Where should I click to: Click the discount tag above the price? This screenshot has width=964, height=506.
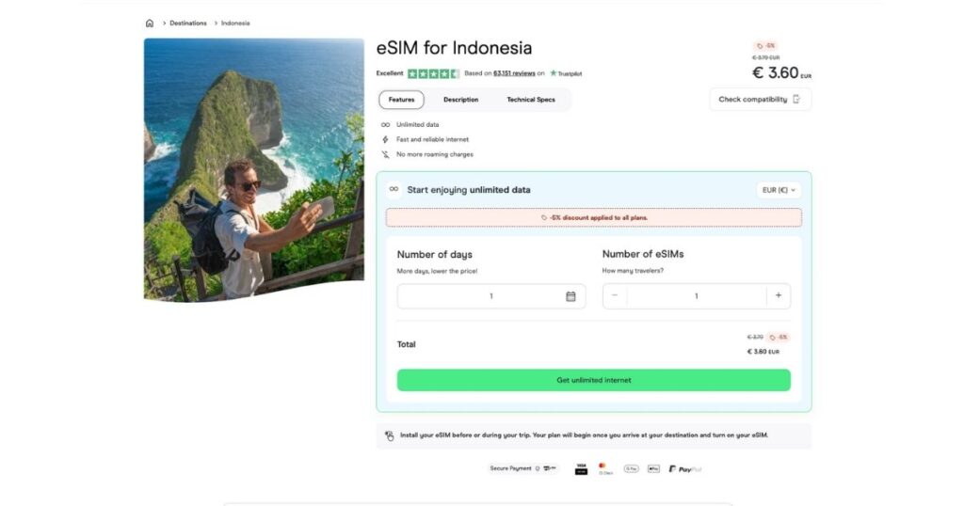coord(766,45)
